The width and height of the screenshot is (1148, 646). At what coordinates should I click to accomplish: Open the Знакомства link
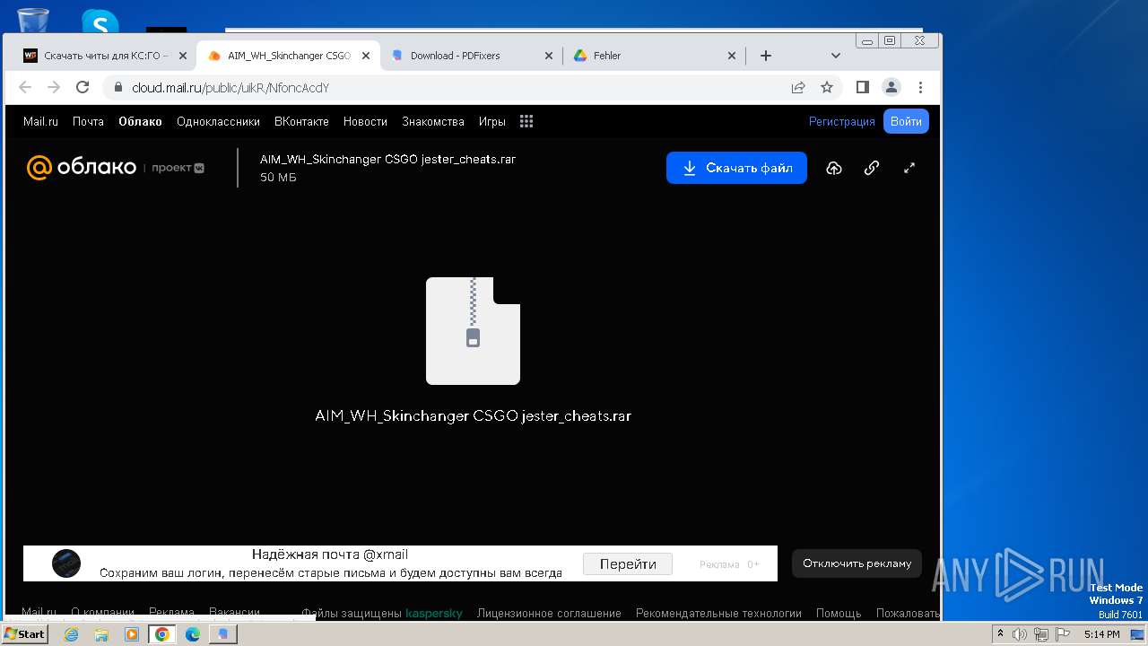433,121
